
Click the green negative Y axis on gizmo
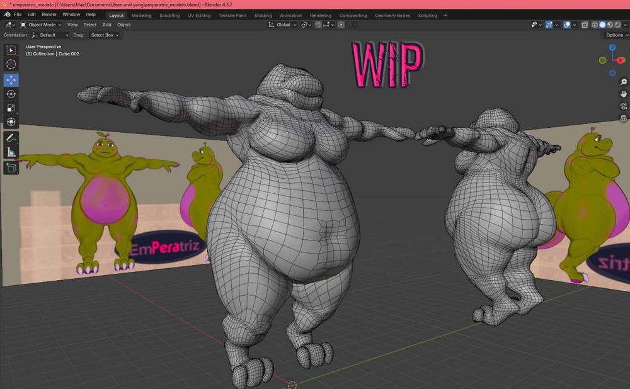point(602,60)
